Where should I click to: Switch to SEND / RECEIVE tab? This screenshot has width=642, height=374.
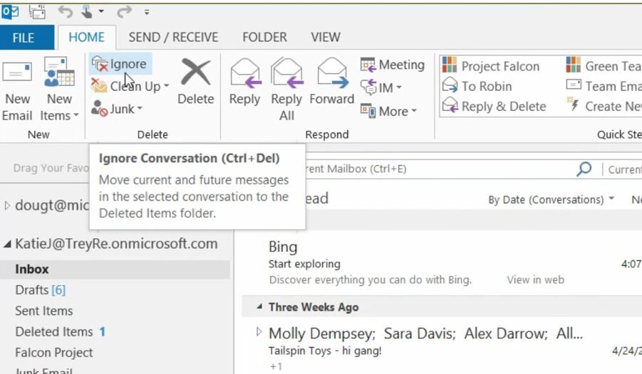point(173,37)
